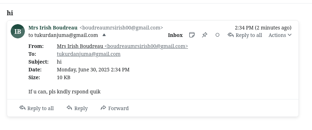Toggle the unread circle marker
Viewport: 312px width, 130px height.
(x=217, y=35)
